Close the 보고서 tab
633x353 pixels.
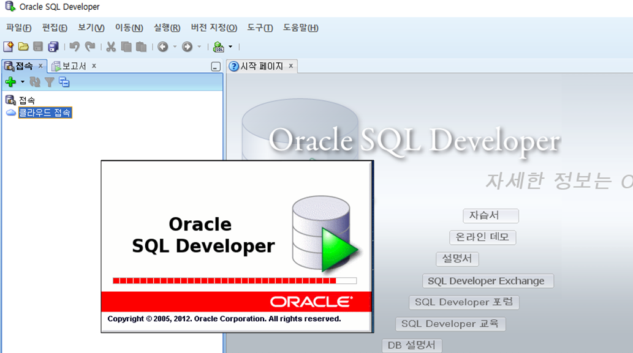tap(94, 65)
